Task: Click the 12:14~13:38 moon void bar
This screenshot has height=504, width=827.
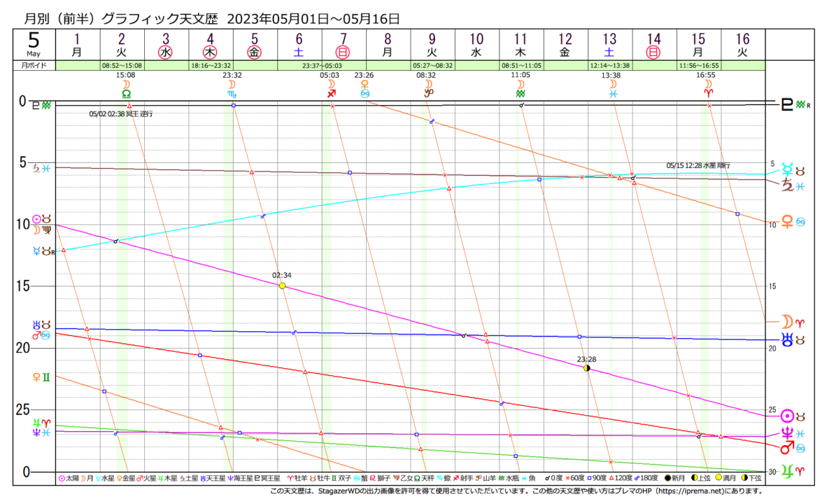Action: tap(609, 65)
